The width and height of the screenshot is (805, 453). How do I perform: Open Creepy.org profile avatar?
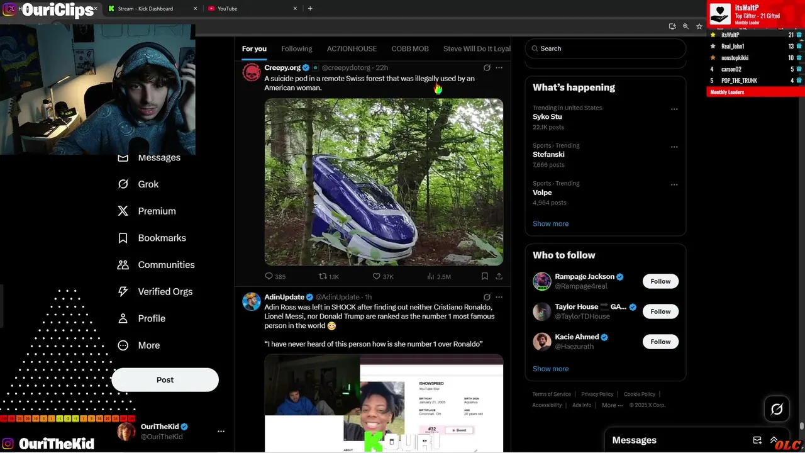click(x=252, y=72)
